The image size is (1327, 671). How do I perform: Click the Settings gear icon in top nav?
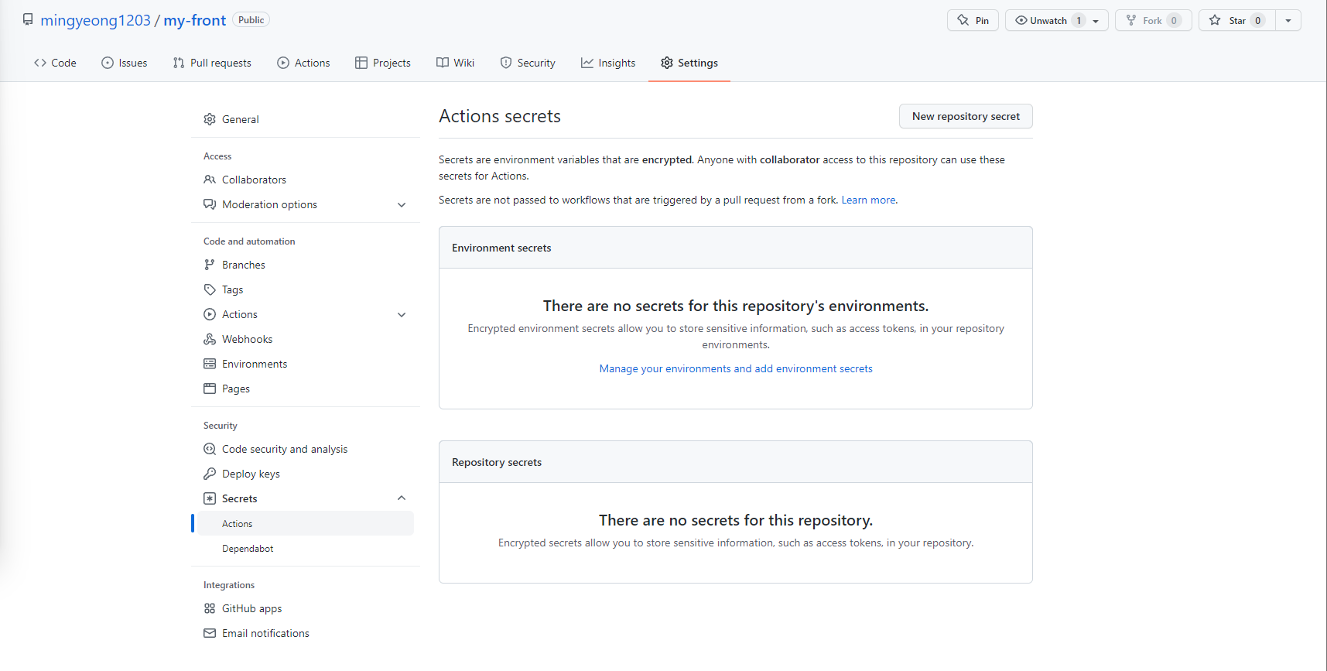[x=667, y=63]
